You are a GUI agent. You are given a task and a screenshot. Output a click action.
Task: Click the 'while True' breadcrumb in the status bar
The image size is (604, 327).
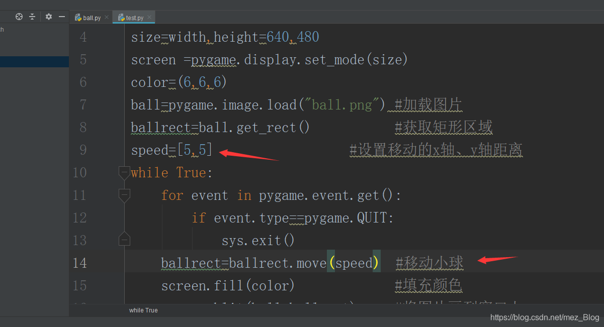click(x=143, y=310)
